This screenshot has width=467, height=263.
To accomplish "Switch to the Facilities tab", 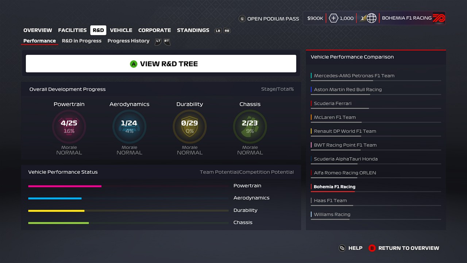I will pos(72,30).
